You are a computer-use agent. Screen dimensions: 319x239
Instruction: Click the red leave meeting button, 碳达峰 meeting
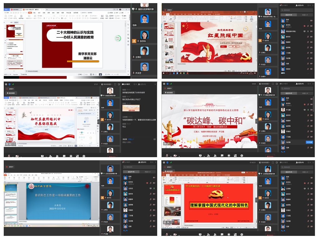[x=270, y=156]
